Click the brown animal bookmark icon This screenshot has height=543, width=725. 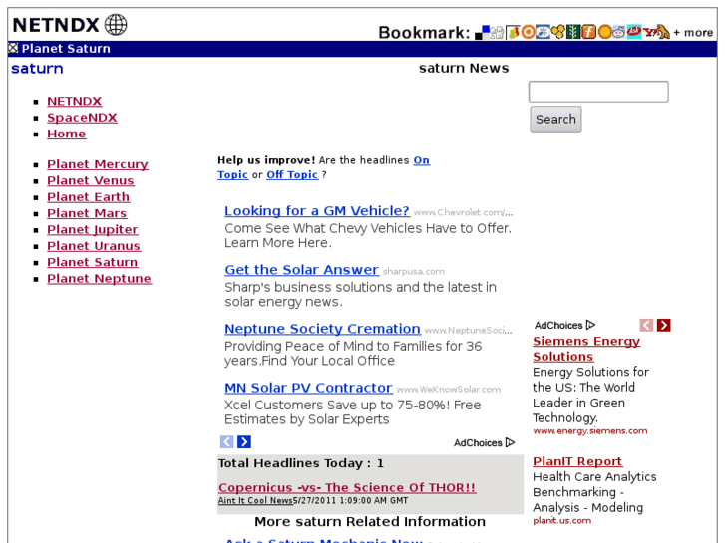pos(664,32)
